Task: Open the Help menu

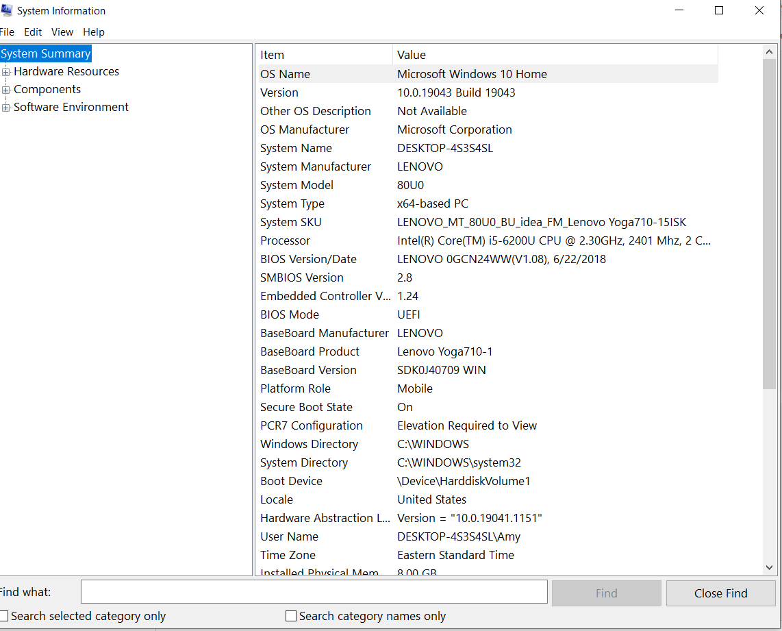Action: [94, 32]
